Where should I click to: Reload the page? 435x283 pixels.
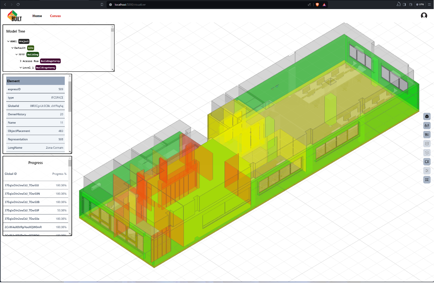pyautogui.click(x=18, y=5)
